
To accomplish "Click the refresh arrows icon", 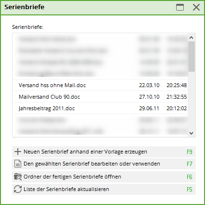I will [18, 189].
